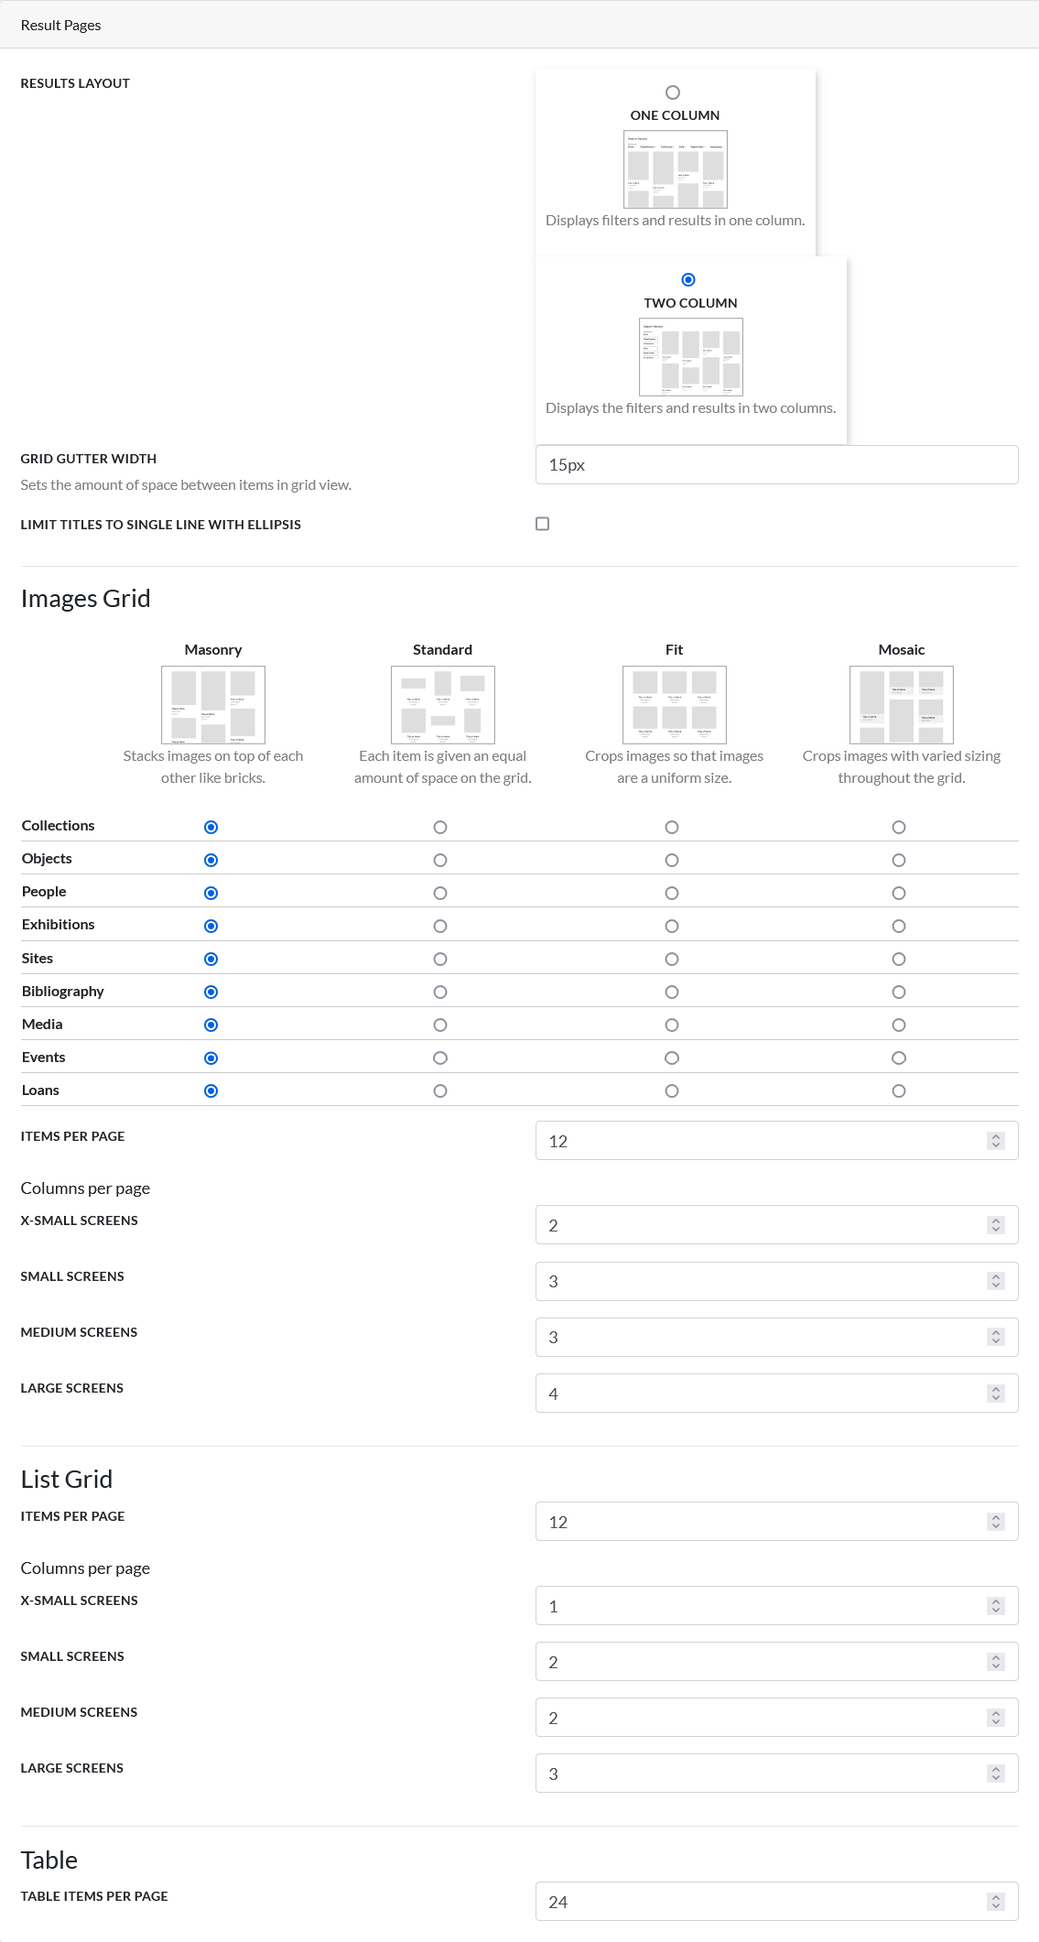1039x1942 pixels.
Task: Enable limit titles to single line checkbox
Action: [x=543, y=524]
